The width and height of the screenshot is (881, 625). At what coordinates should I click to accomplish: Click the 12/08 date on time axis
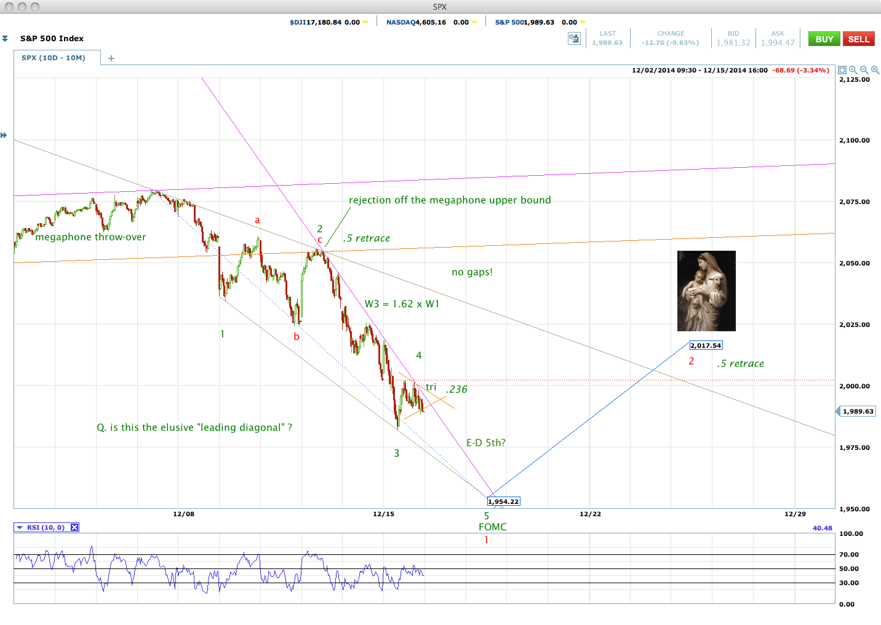pyautogui.click(x=183, y=514)
